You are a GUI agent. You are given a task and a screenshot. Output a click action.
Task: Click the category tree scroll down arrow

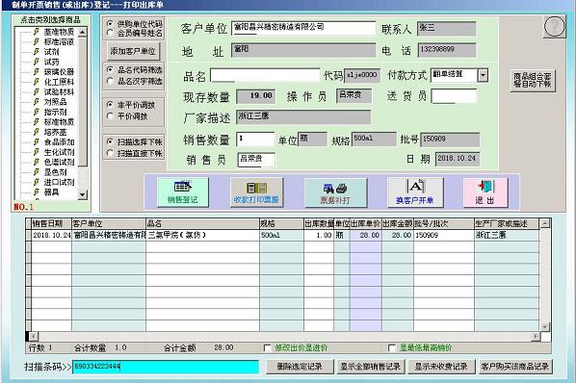[x=83, y=194]
